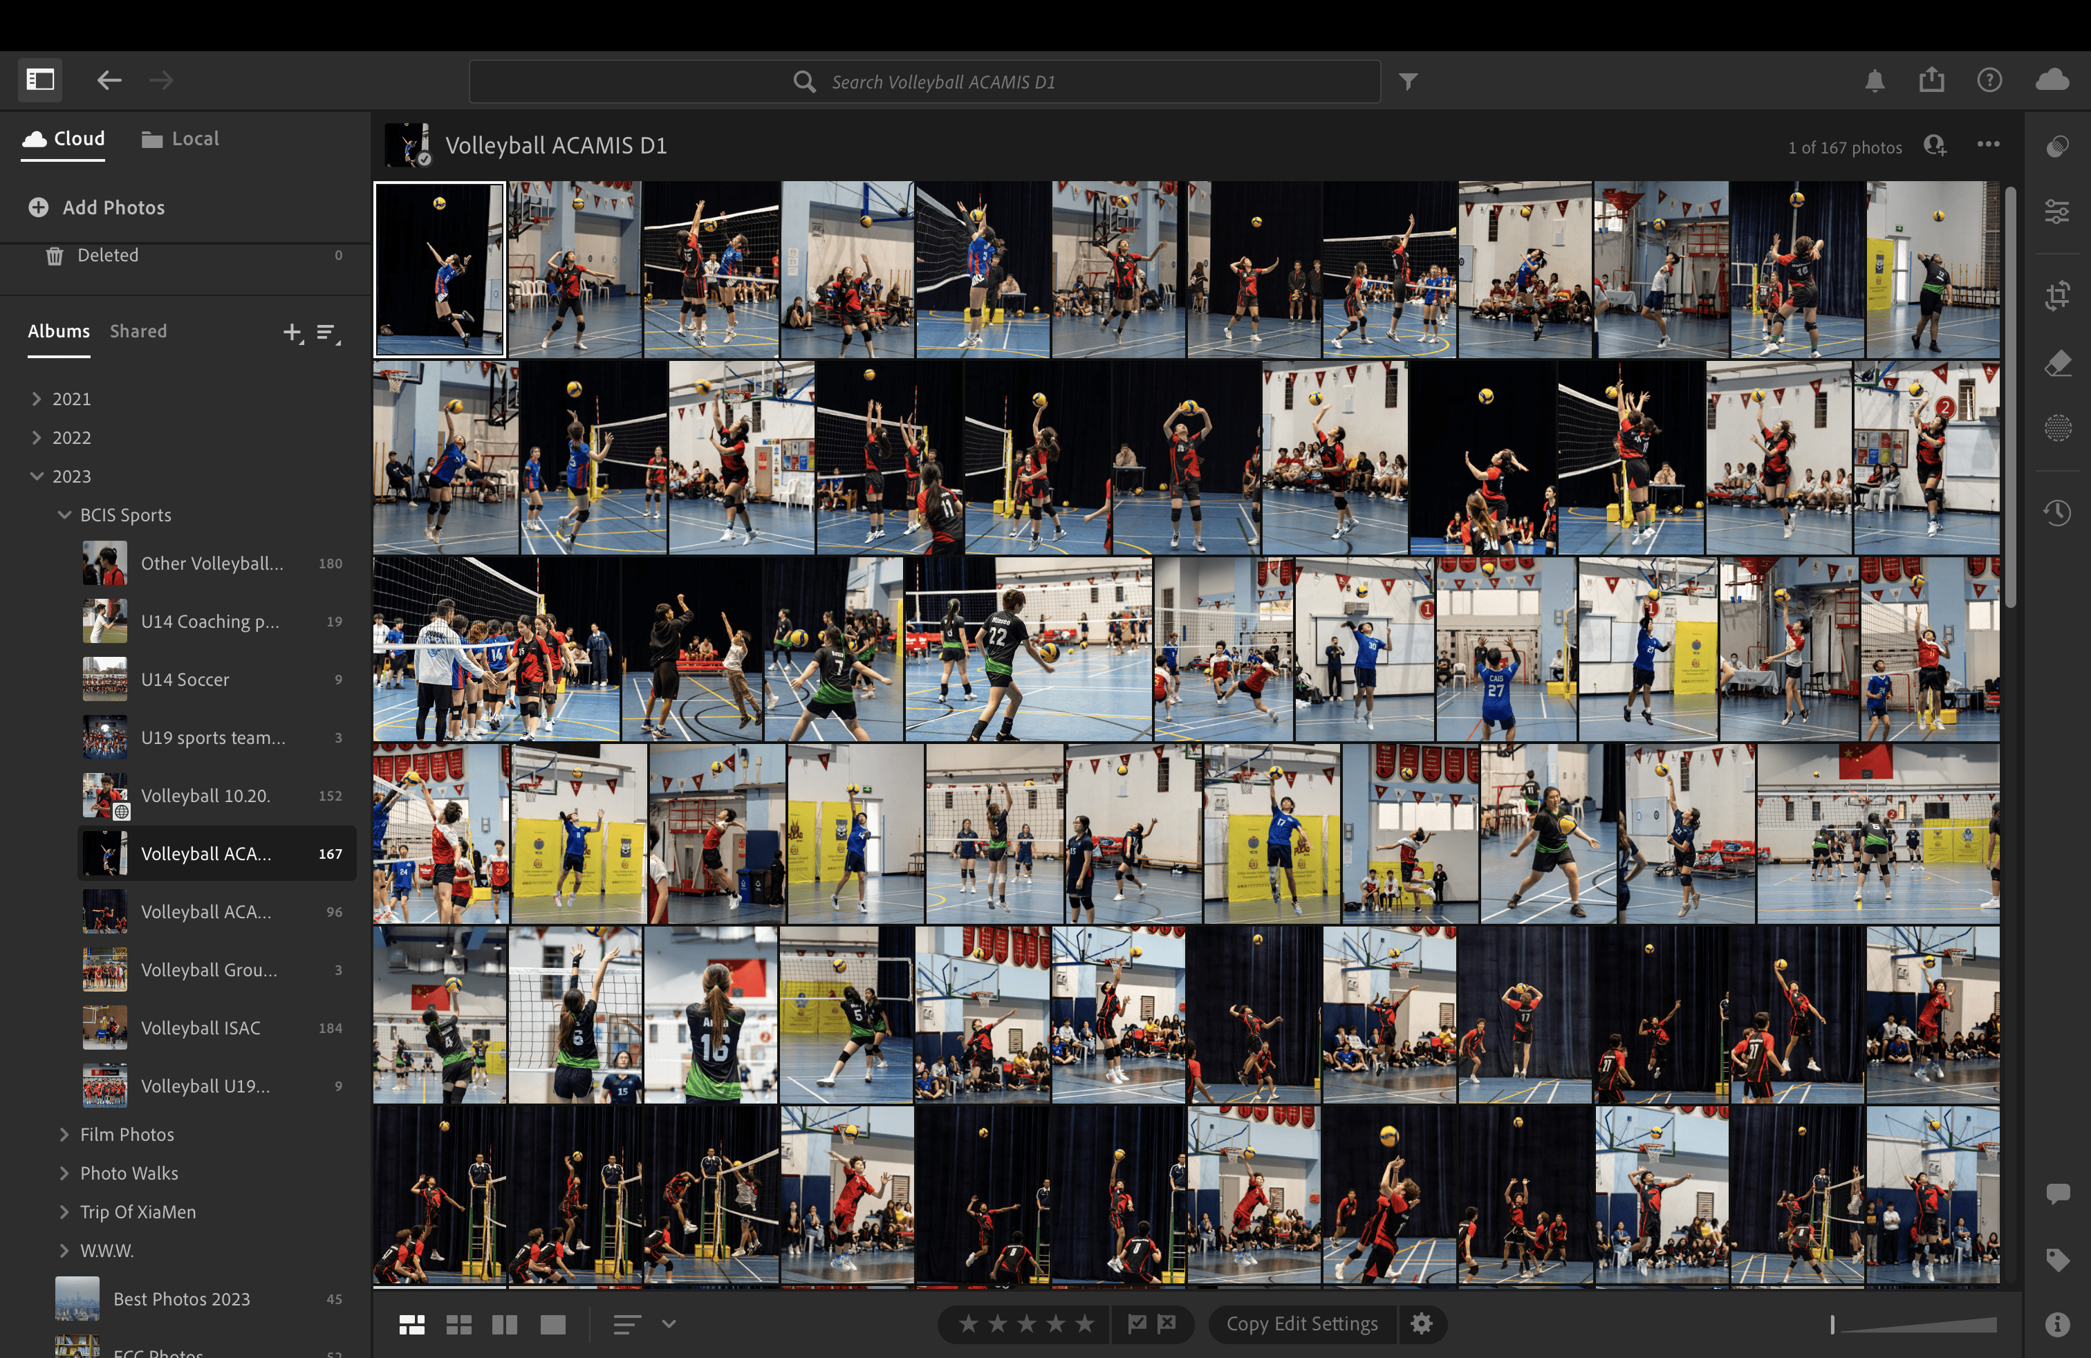
Task: Toggle the left panel visibility
Action: pyautogui.click(x=40, y=80)
